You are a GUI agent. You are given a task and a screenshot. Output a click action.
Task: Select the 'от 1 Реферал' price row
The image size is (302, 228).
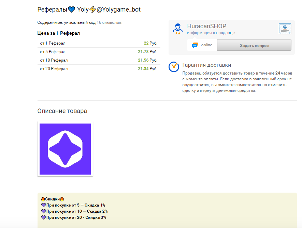(x=99, y=43)
